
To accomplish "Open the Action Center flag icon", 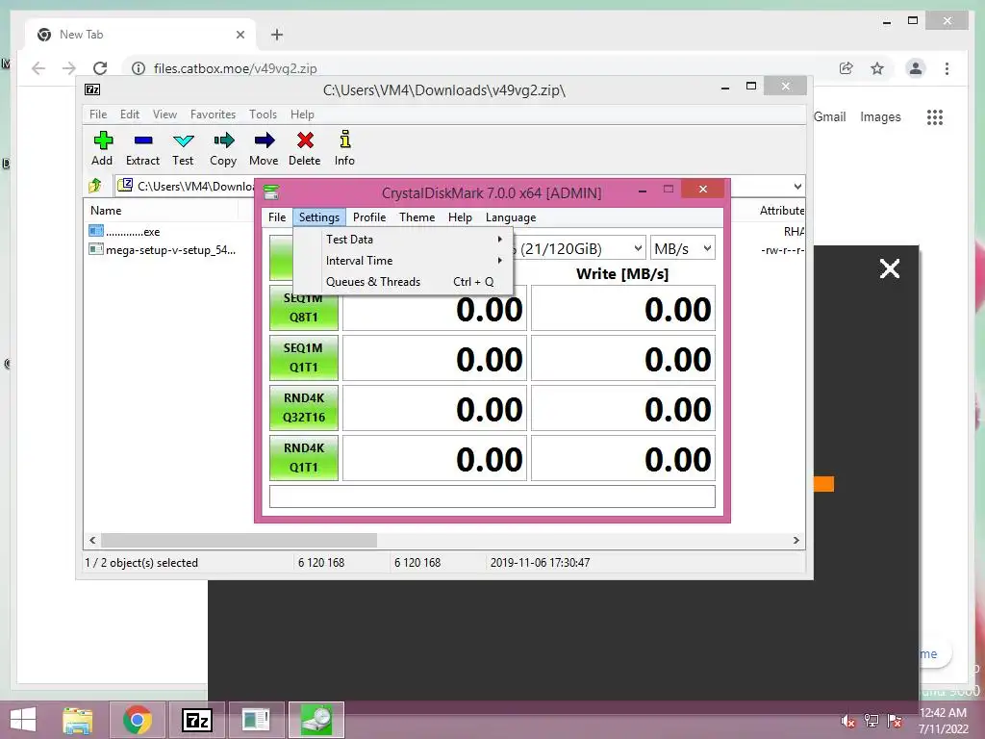I will (895, 720).
